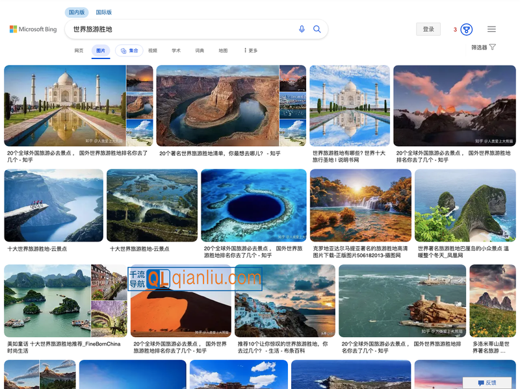Switch to the 视频 tab
The width and height of the screenshot is (520, 389).
point(151,50)
